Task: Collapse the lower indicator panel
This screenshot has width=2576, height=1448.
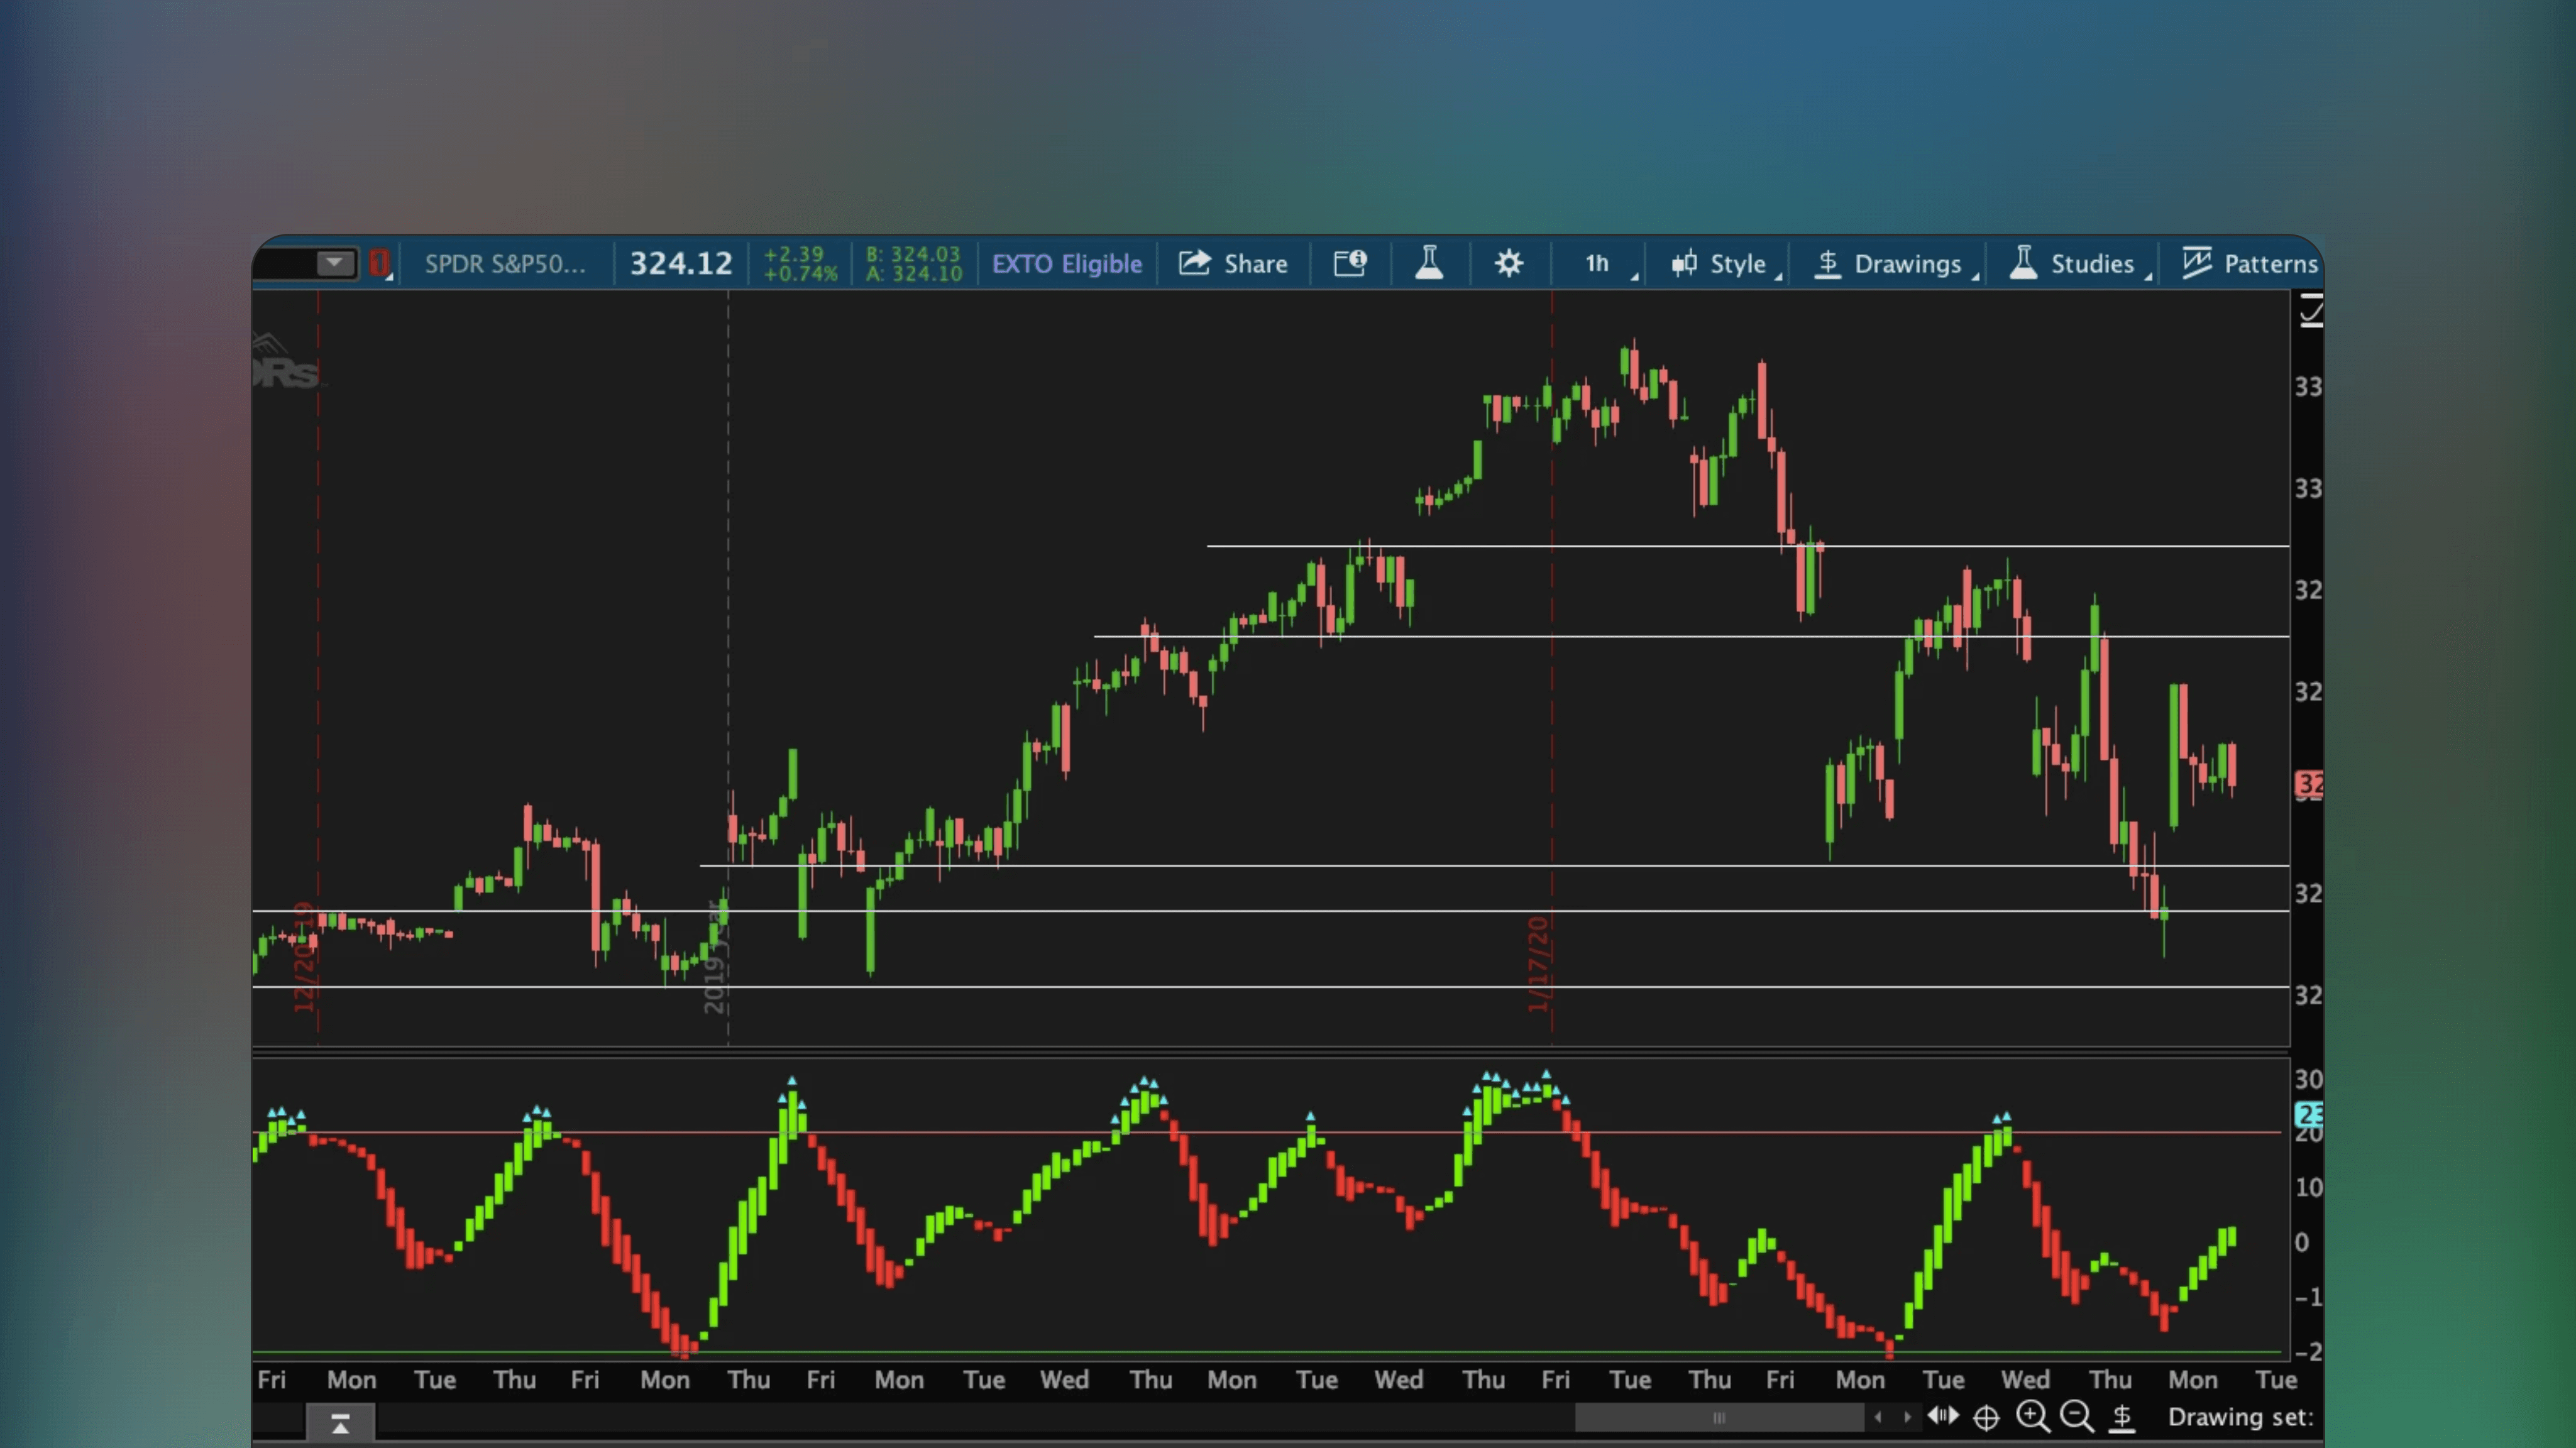Action: pos(340,1421)
